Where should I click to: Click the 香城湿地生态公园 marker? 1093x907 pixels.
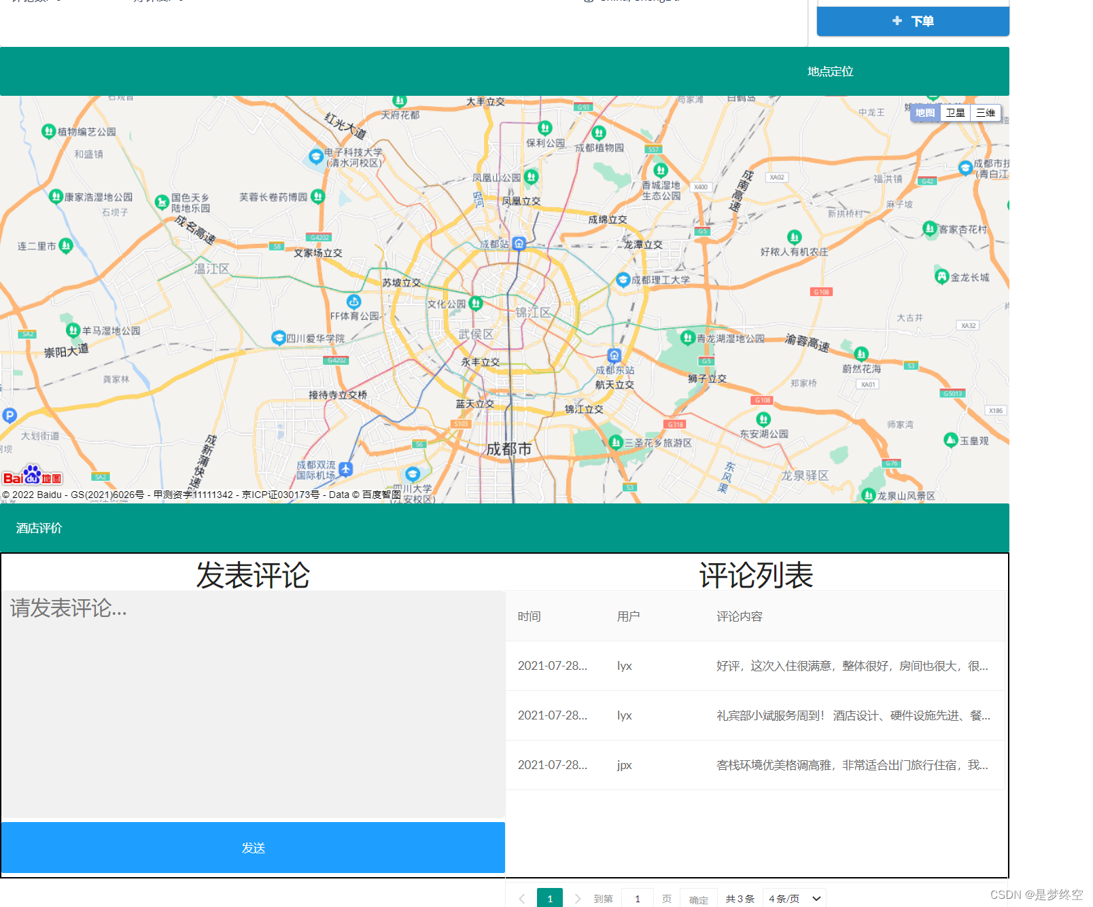pos(661,171)
